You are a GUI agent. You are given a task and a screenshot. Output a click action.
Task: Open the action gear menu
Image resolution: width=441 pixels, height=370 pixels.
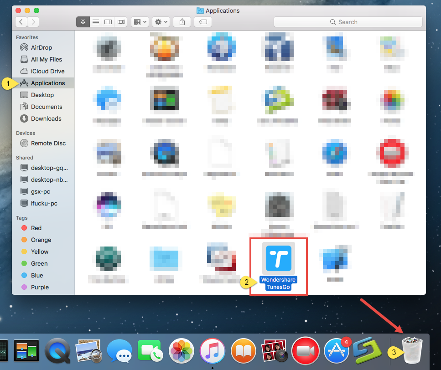(x=161, y=21)
